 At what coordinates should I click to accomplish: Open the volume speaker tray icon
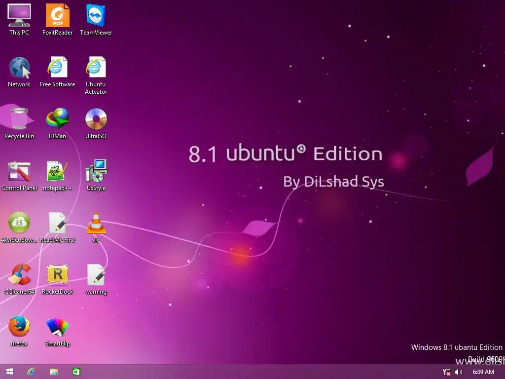[459, 372]
